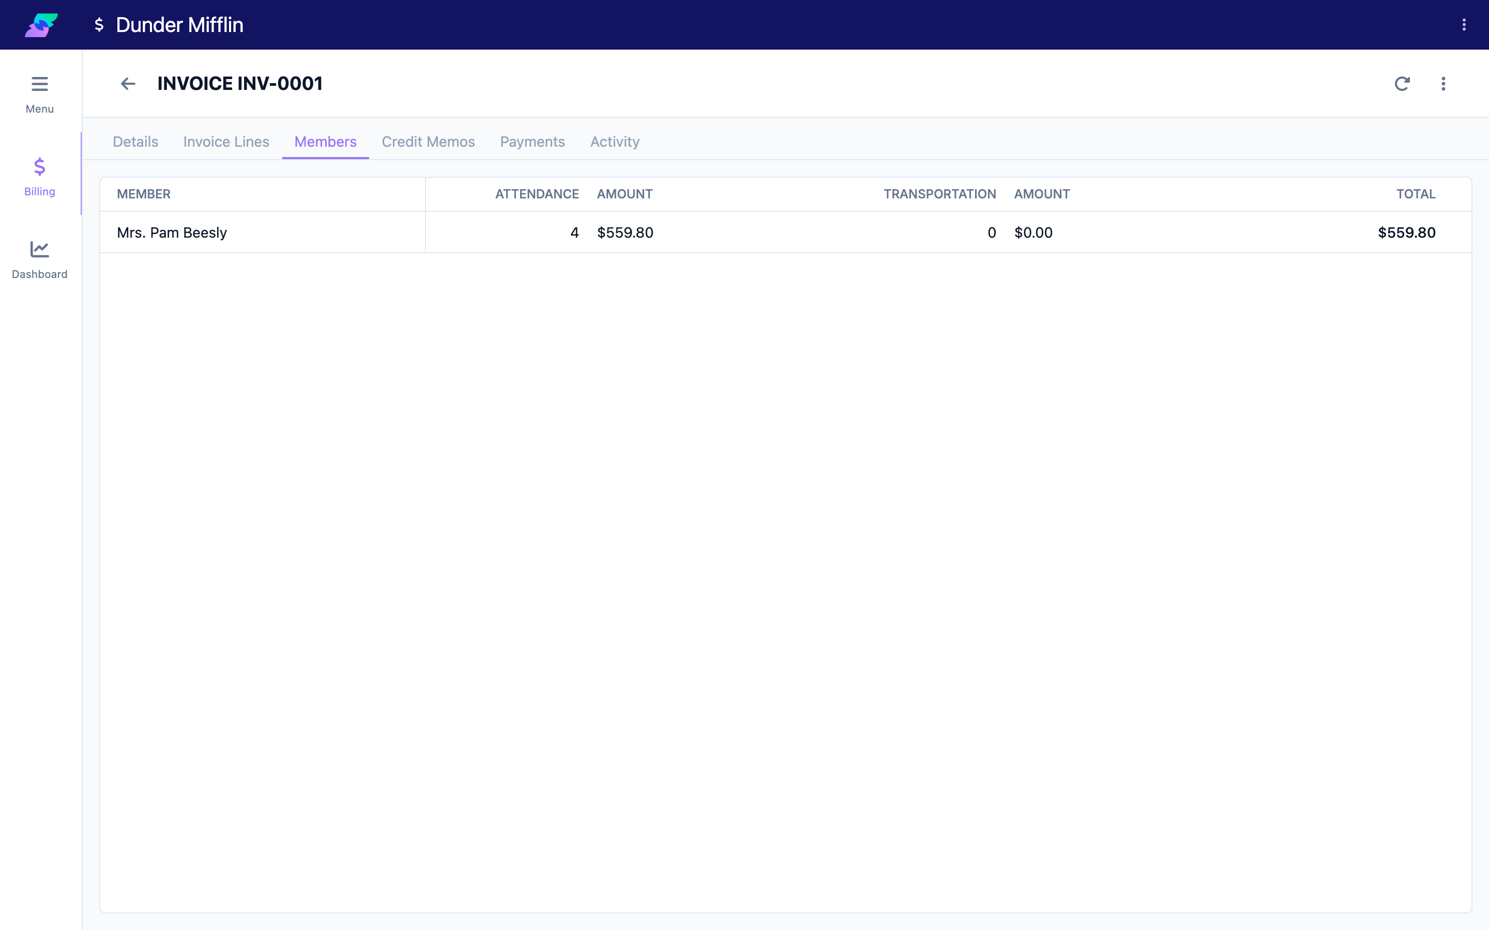1489x930 pixels.
Task: Open the Dashboard chart icon
Action: tap(39, 249)
